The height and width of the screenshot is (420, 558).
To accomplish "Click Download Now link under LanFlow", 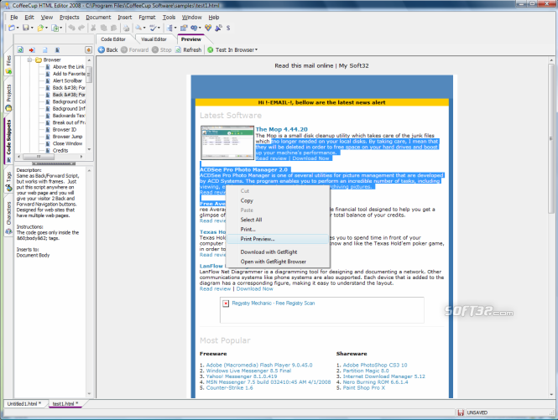I will click(255, 288).
